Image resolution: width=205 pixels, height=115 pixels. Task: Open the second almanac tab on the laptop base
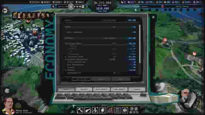point(84,89)
